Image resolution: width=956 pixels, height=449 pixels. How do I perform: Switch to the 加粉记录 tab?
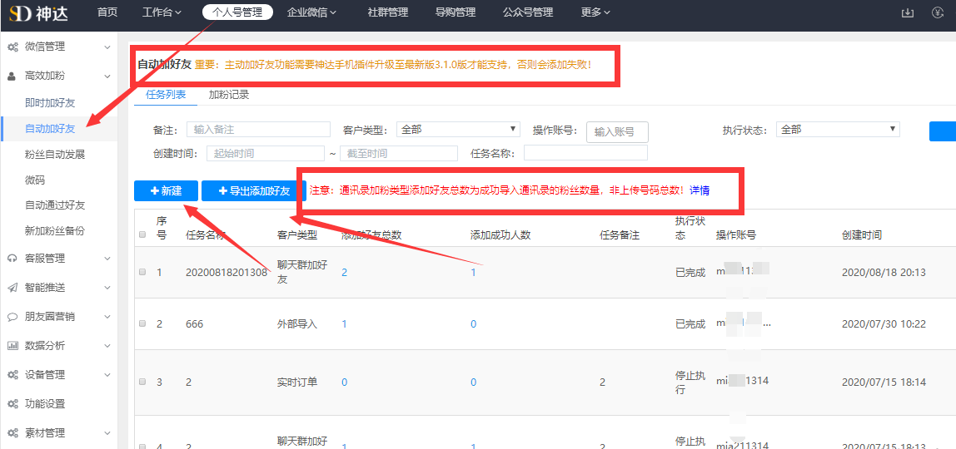(229, 95)
